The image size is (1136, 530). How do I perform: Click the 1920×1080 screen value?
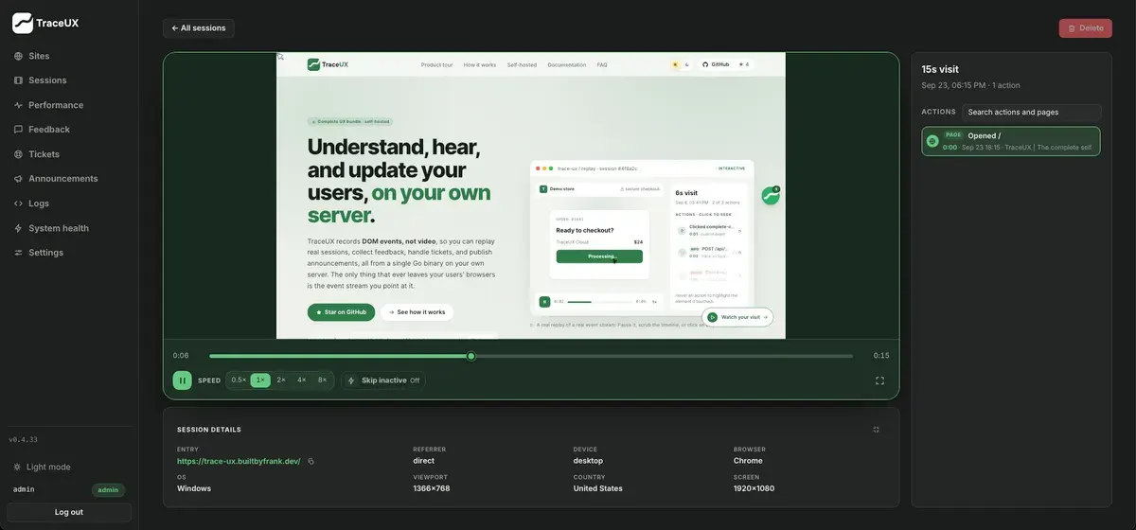[x=754, y=488]
